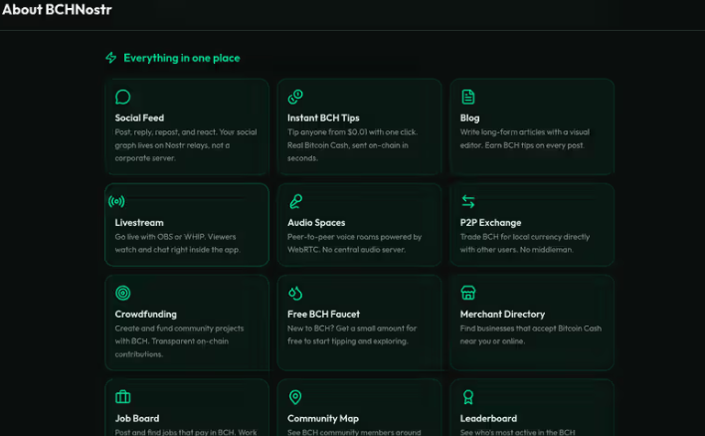Click the text 'Find businesses that accept Bitcoin Cash'
Viewport: 705px width, 436px height.
tap(531, 328)
